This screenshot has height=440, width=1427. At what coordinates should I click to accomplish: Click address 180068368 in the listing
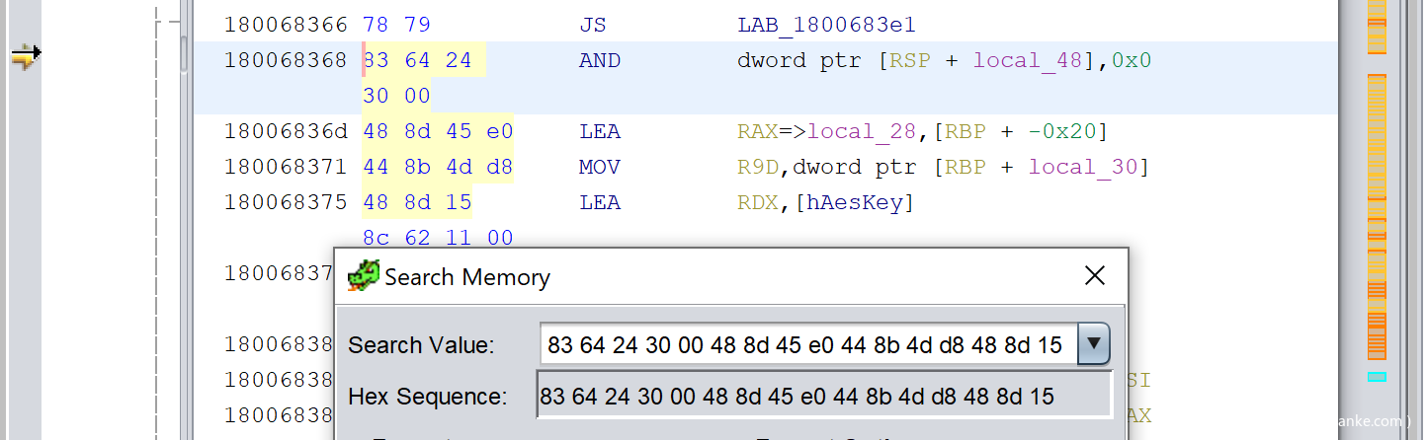pyautogui.click(x=286, y=60)
